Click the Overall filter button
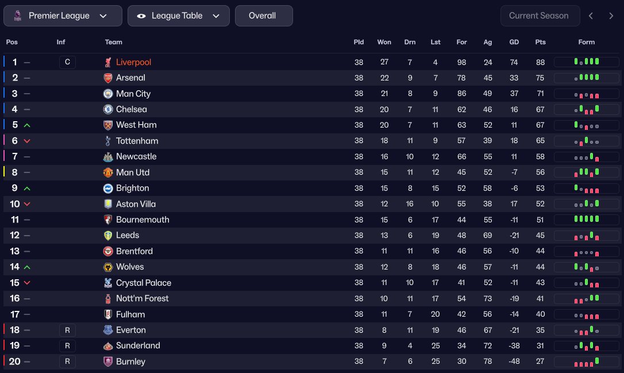 (x=264, y=16)
